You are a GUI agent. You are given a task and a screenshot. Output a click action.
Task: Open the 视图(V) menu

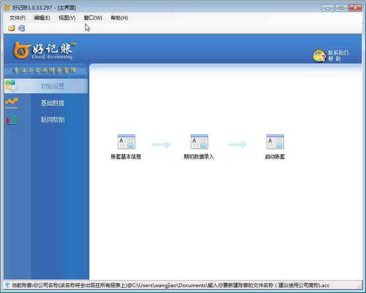point(67,18)
